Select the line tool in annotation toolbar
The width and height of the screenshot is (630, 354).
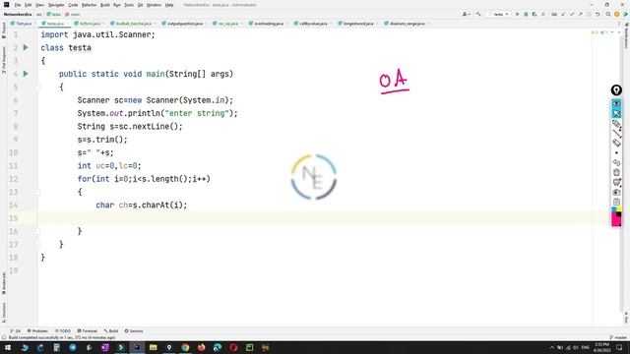coord(616,134)
